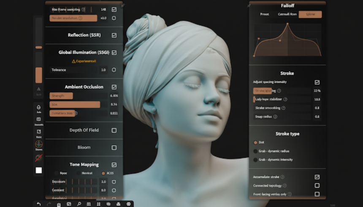Switch to the Preset falloff tab

click(264, 14)
